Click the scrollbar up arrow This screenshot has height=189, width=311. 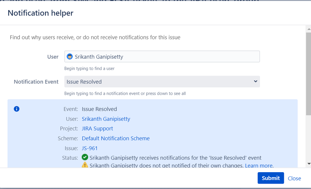309,29
